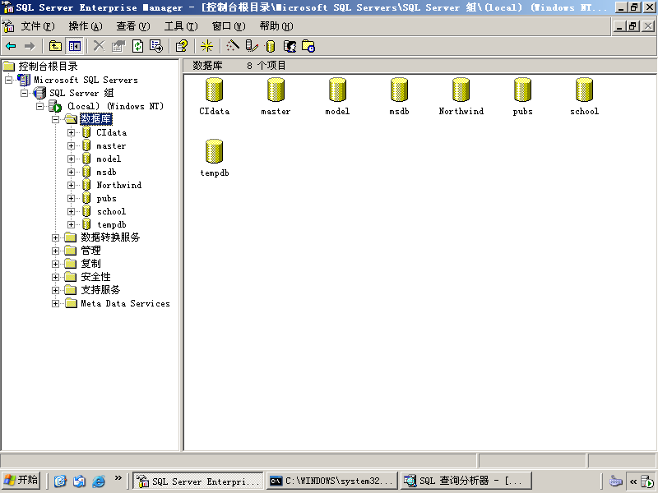This screenshot has width=658, height=493.
Task: Click the New Job folder-clock toolbar icon
Action: (308, 46)
